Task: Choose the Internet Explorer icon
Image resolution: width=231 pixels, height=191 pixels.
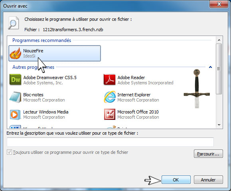Action: pyautogui.click(x=110, y=97)
